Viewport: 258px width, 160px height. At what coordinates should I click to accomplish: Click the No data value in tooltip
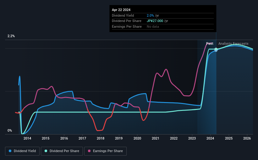pos(153,26)
